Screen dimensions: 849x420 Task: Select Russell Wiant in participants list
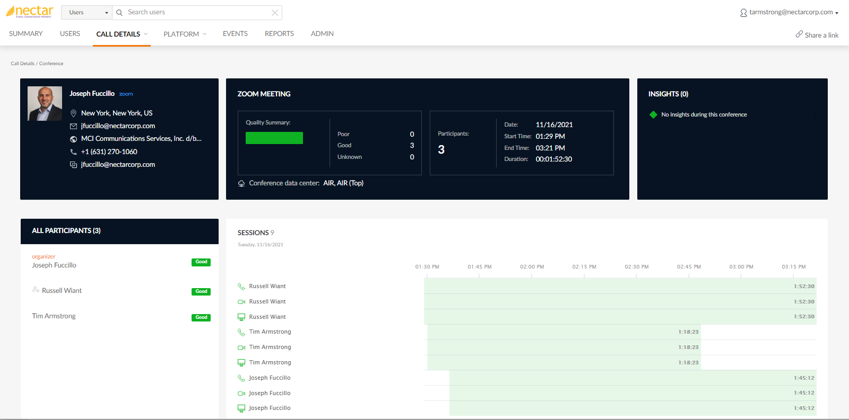pos(62,290)
